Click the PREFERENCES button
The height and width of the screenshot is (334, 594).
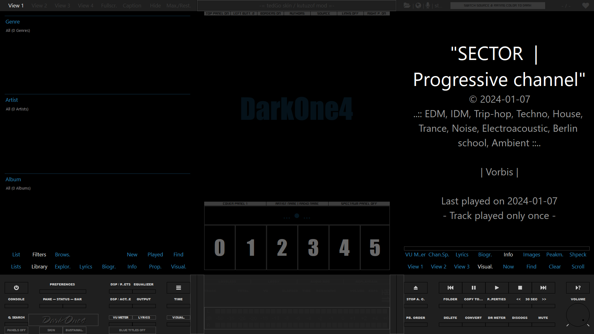(x=62, y=284)
